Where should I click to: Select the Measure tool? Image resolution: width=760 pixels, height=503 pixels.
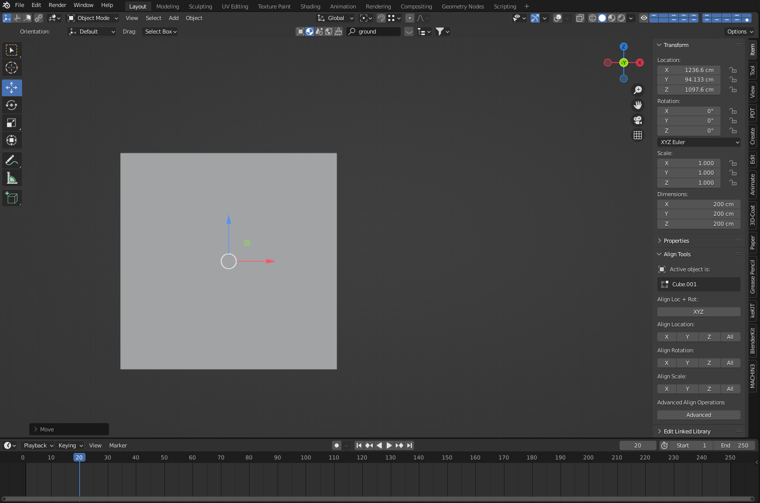tap(12, 178)
